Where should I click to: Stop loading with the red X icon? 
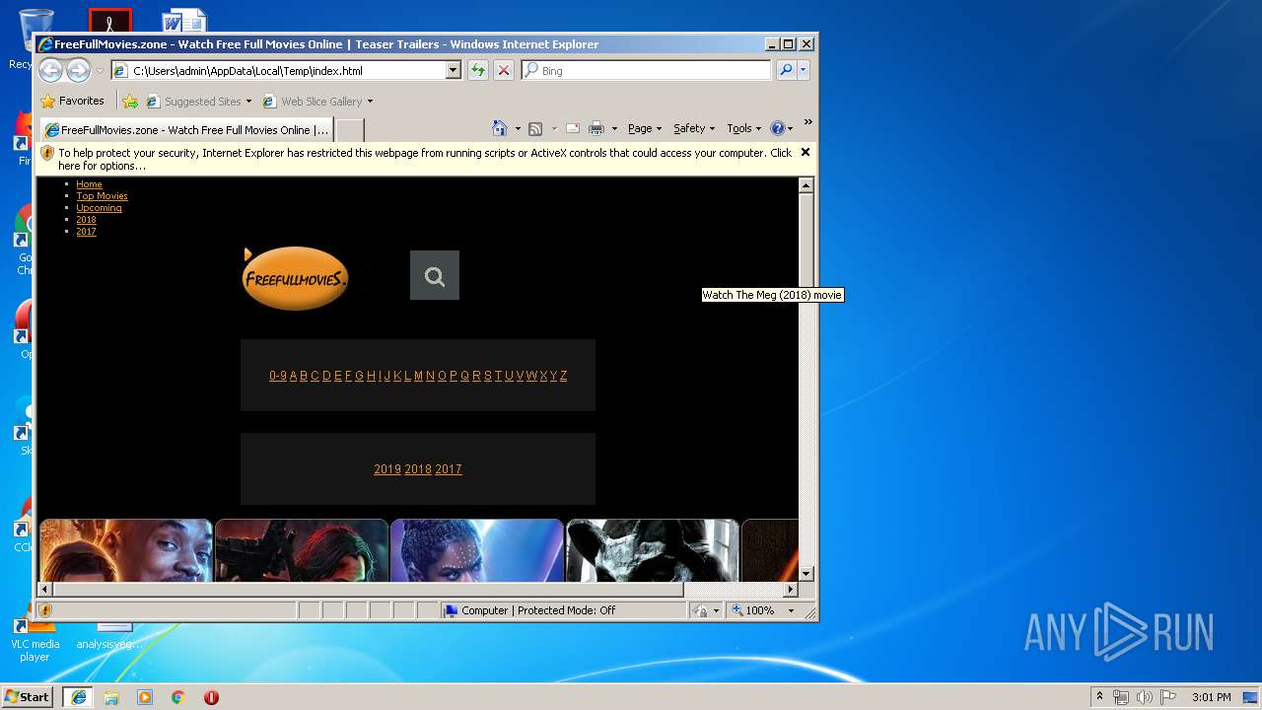504,70
